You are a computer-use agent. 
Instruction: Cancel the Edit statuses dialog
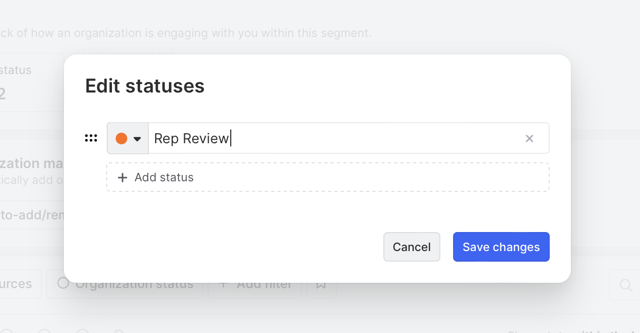click(x=411, y=247)
